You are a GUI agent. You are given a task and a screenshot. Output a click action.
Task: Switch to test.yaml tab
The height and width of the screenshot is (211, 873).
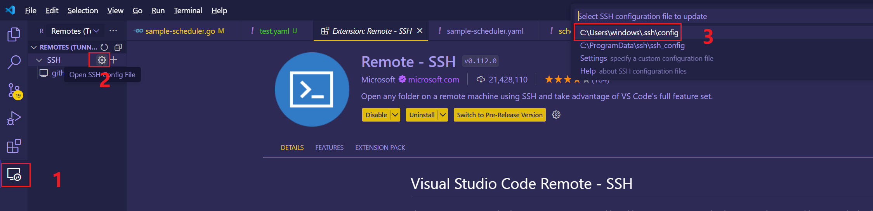click(x=277, y=31)
